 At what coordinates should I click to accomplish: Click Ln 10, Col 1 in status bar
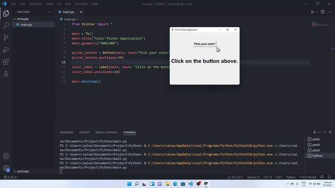(235, 177)
